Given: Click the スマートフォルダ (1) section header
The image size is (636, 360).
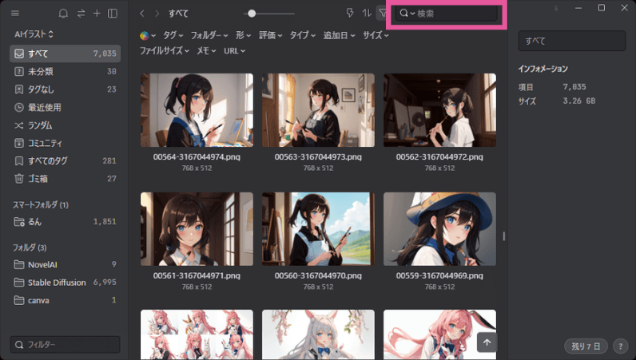Looking at the screenshot, I should 41,204.
